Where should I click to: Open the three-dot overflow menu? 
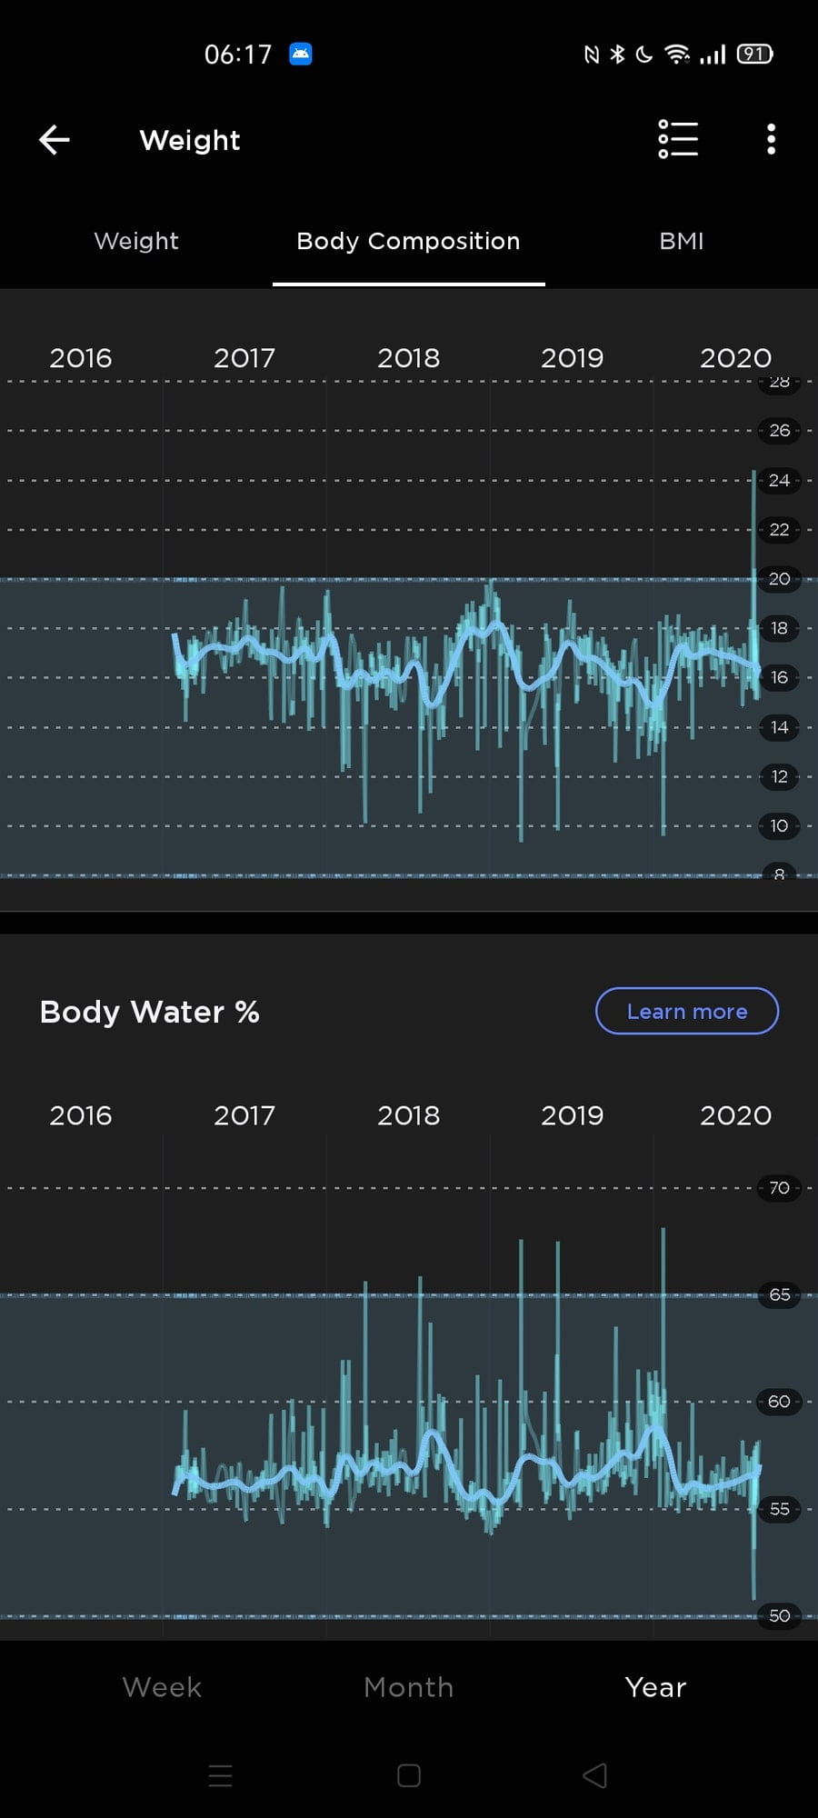point(771,140)
